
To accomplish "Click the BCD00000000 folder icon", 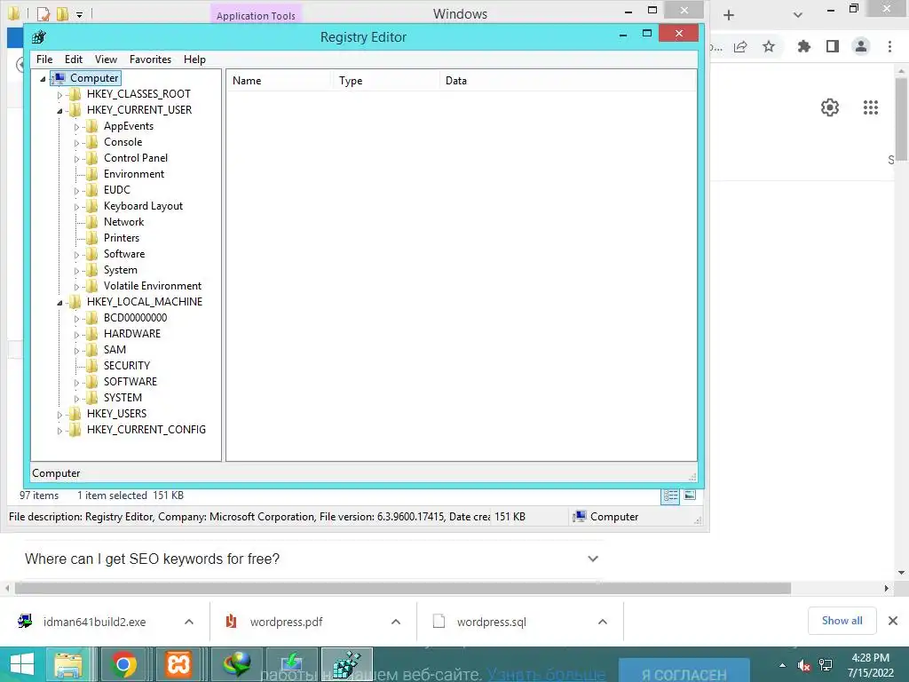I will coord(91,318).
